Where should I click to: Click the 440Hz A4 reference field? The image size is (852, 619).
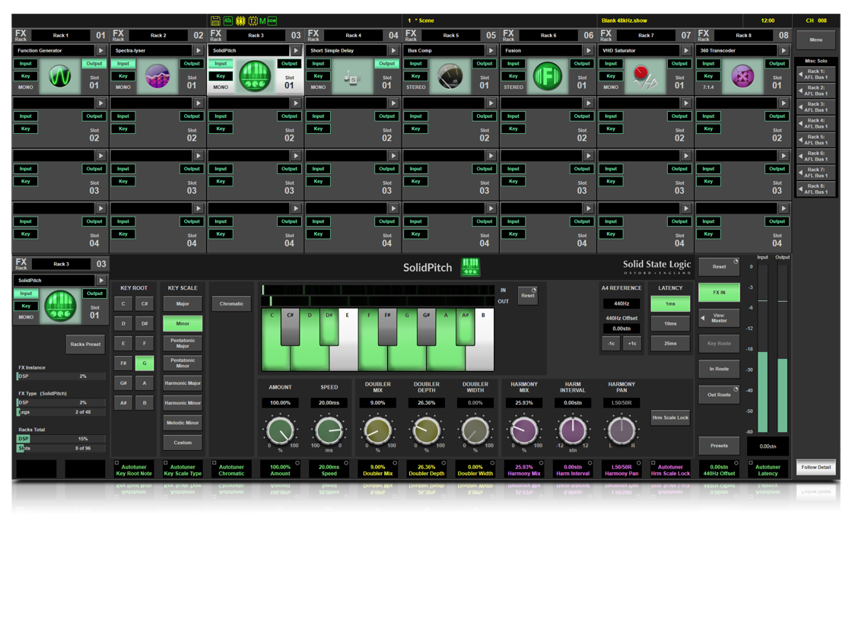(622, 303)
